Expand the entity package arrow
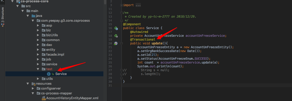The image size is (292, 101). pyautogui.click(x=38, y=50)
